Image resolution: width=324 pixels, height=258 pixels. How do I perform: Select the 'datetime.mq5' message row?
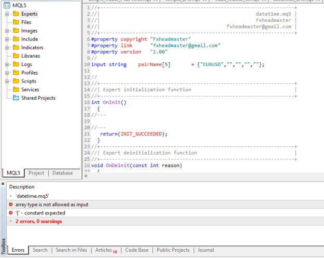tap(165, 196)
